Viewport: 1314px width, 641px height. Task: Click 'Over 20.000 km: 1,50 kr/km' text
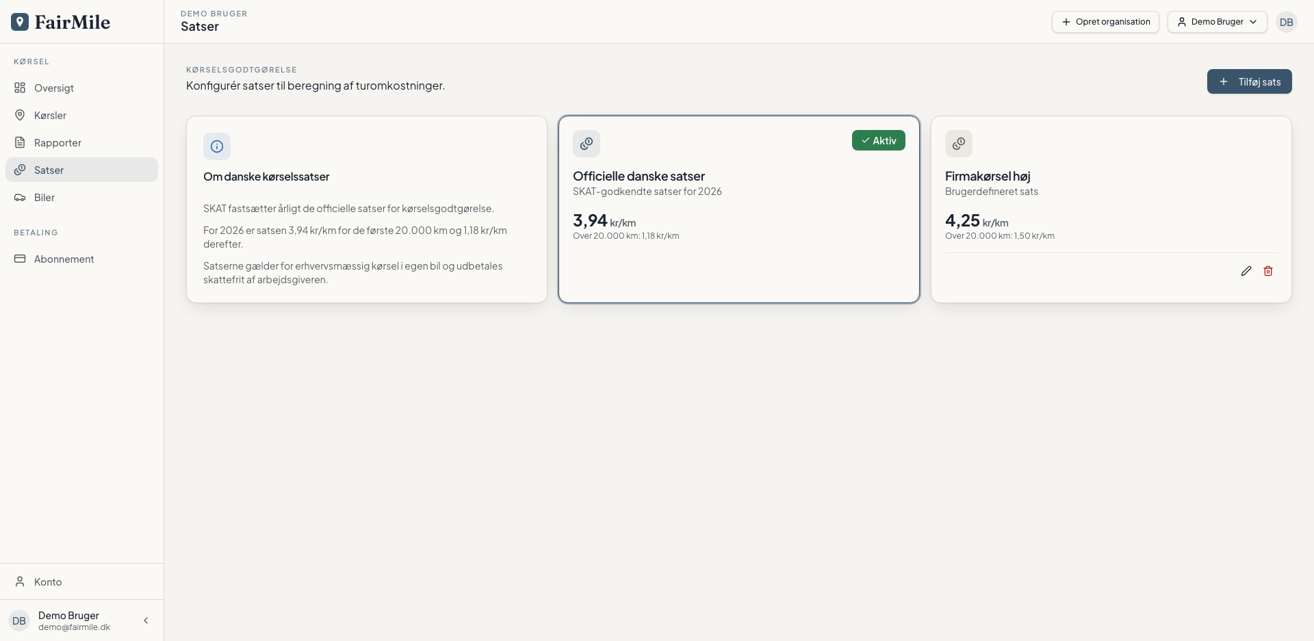tap(1000, 236)
